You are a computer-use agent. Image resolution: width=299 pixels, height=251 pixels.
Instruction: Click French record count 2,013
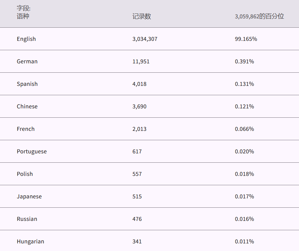pyautogui.click(x=139, y=129)
